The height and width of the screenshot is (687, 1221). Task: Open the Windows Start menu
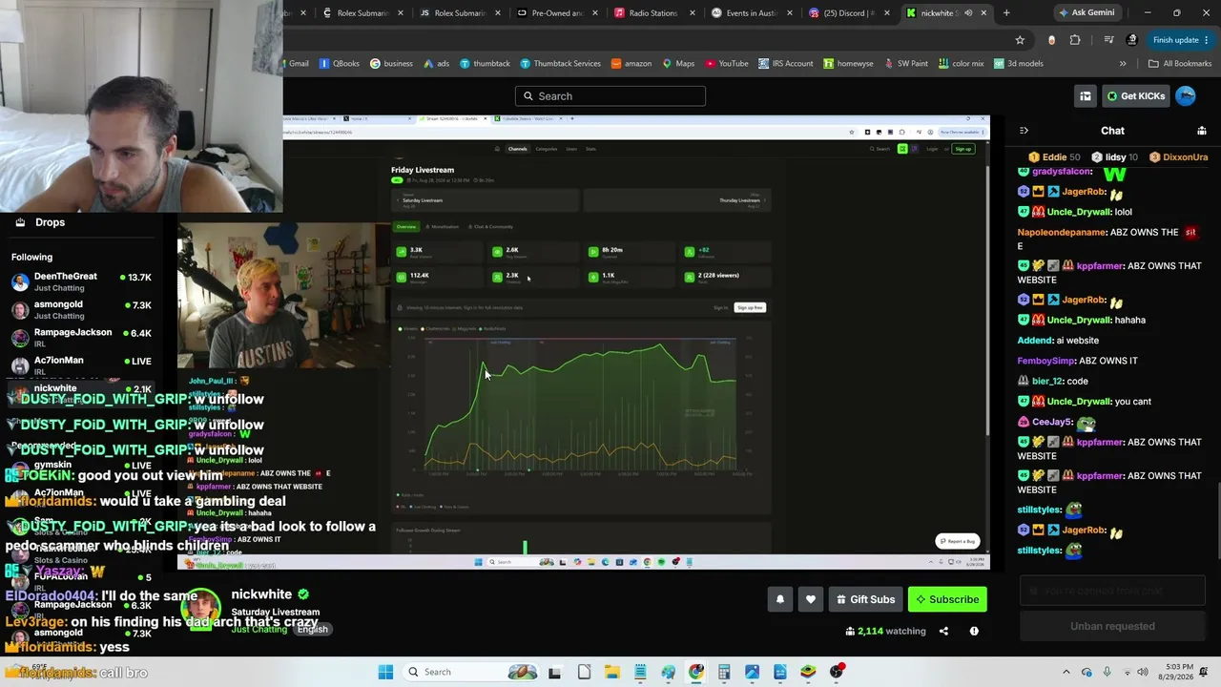(385, 672)
